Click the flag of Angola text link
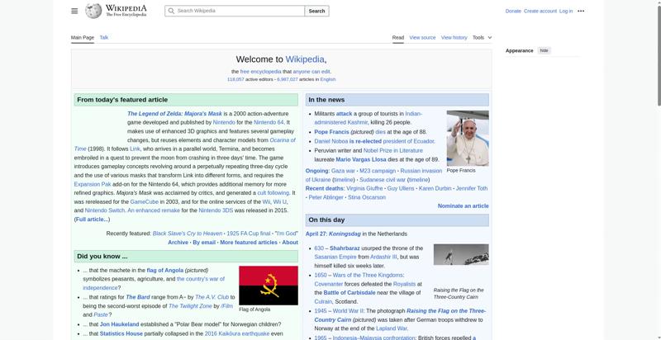The image size is (661, 340). pos(164,270)
